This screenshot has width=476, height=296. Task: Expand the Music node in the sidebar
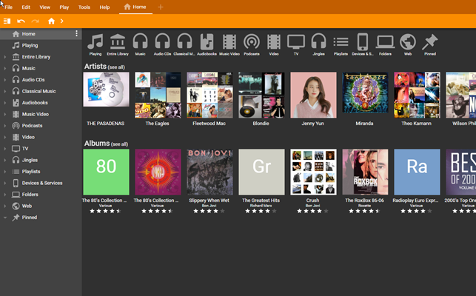tap(5, 68)
